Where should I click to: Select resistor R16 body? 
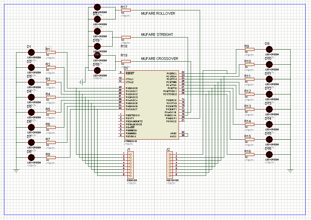(250, 154)
